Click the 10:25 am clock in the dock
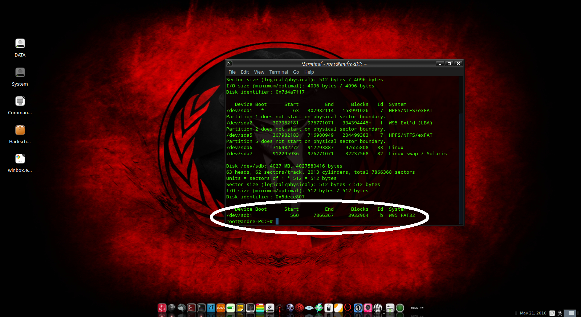Image resolution: width=581 pixels, height=317 pixels. click(x=417, y=308)
